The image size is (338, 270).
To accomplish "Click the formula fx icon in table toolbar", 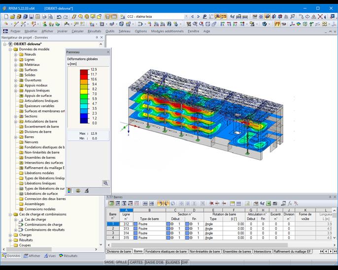I will tap(290, 203).
